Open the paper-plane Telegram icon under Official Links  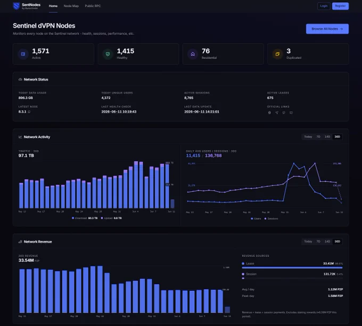click(277, 113)
